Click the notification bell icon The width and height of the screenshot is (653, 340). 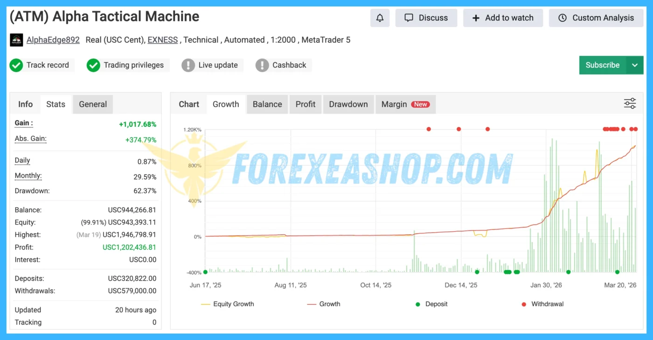(380, 18)
